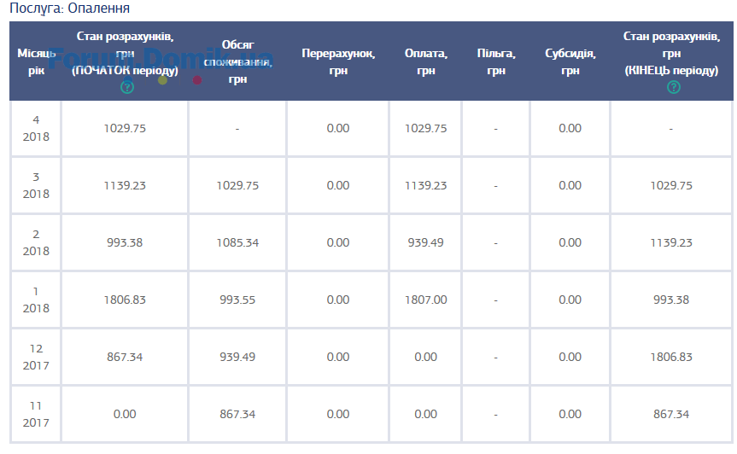737x454 pixels.
Task: Select the Обсяг споживання column header
Action: [x=237, y=61]
